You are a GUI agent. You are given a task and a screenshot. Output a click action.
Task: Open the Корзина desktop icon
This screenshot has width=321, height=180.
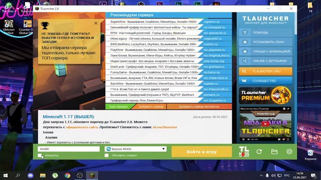(310, 154)
